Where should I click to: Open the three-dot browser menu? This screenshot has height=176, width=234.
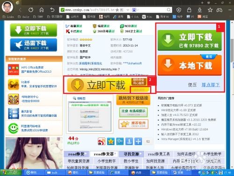pos(230,10)
